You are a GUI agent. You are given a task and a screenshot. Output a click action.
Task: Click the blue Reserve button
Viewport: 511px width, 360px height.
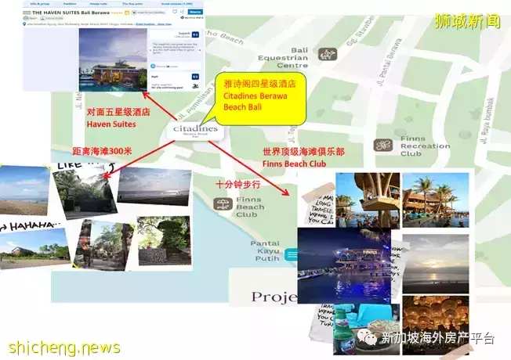195,12
